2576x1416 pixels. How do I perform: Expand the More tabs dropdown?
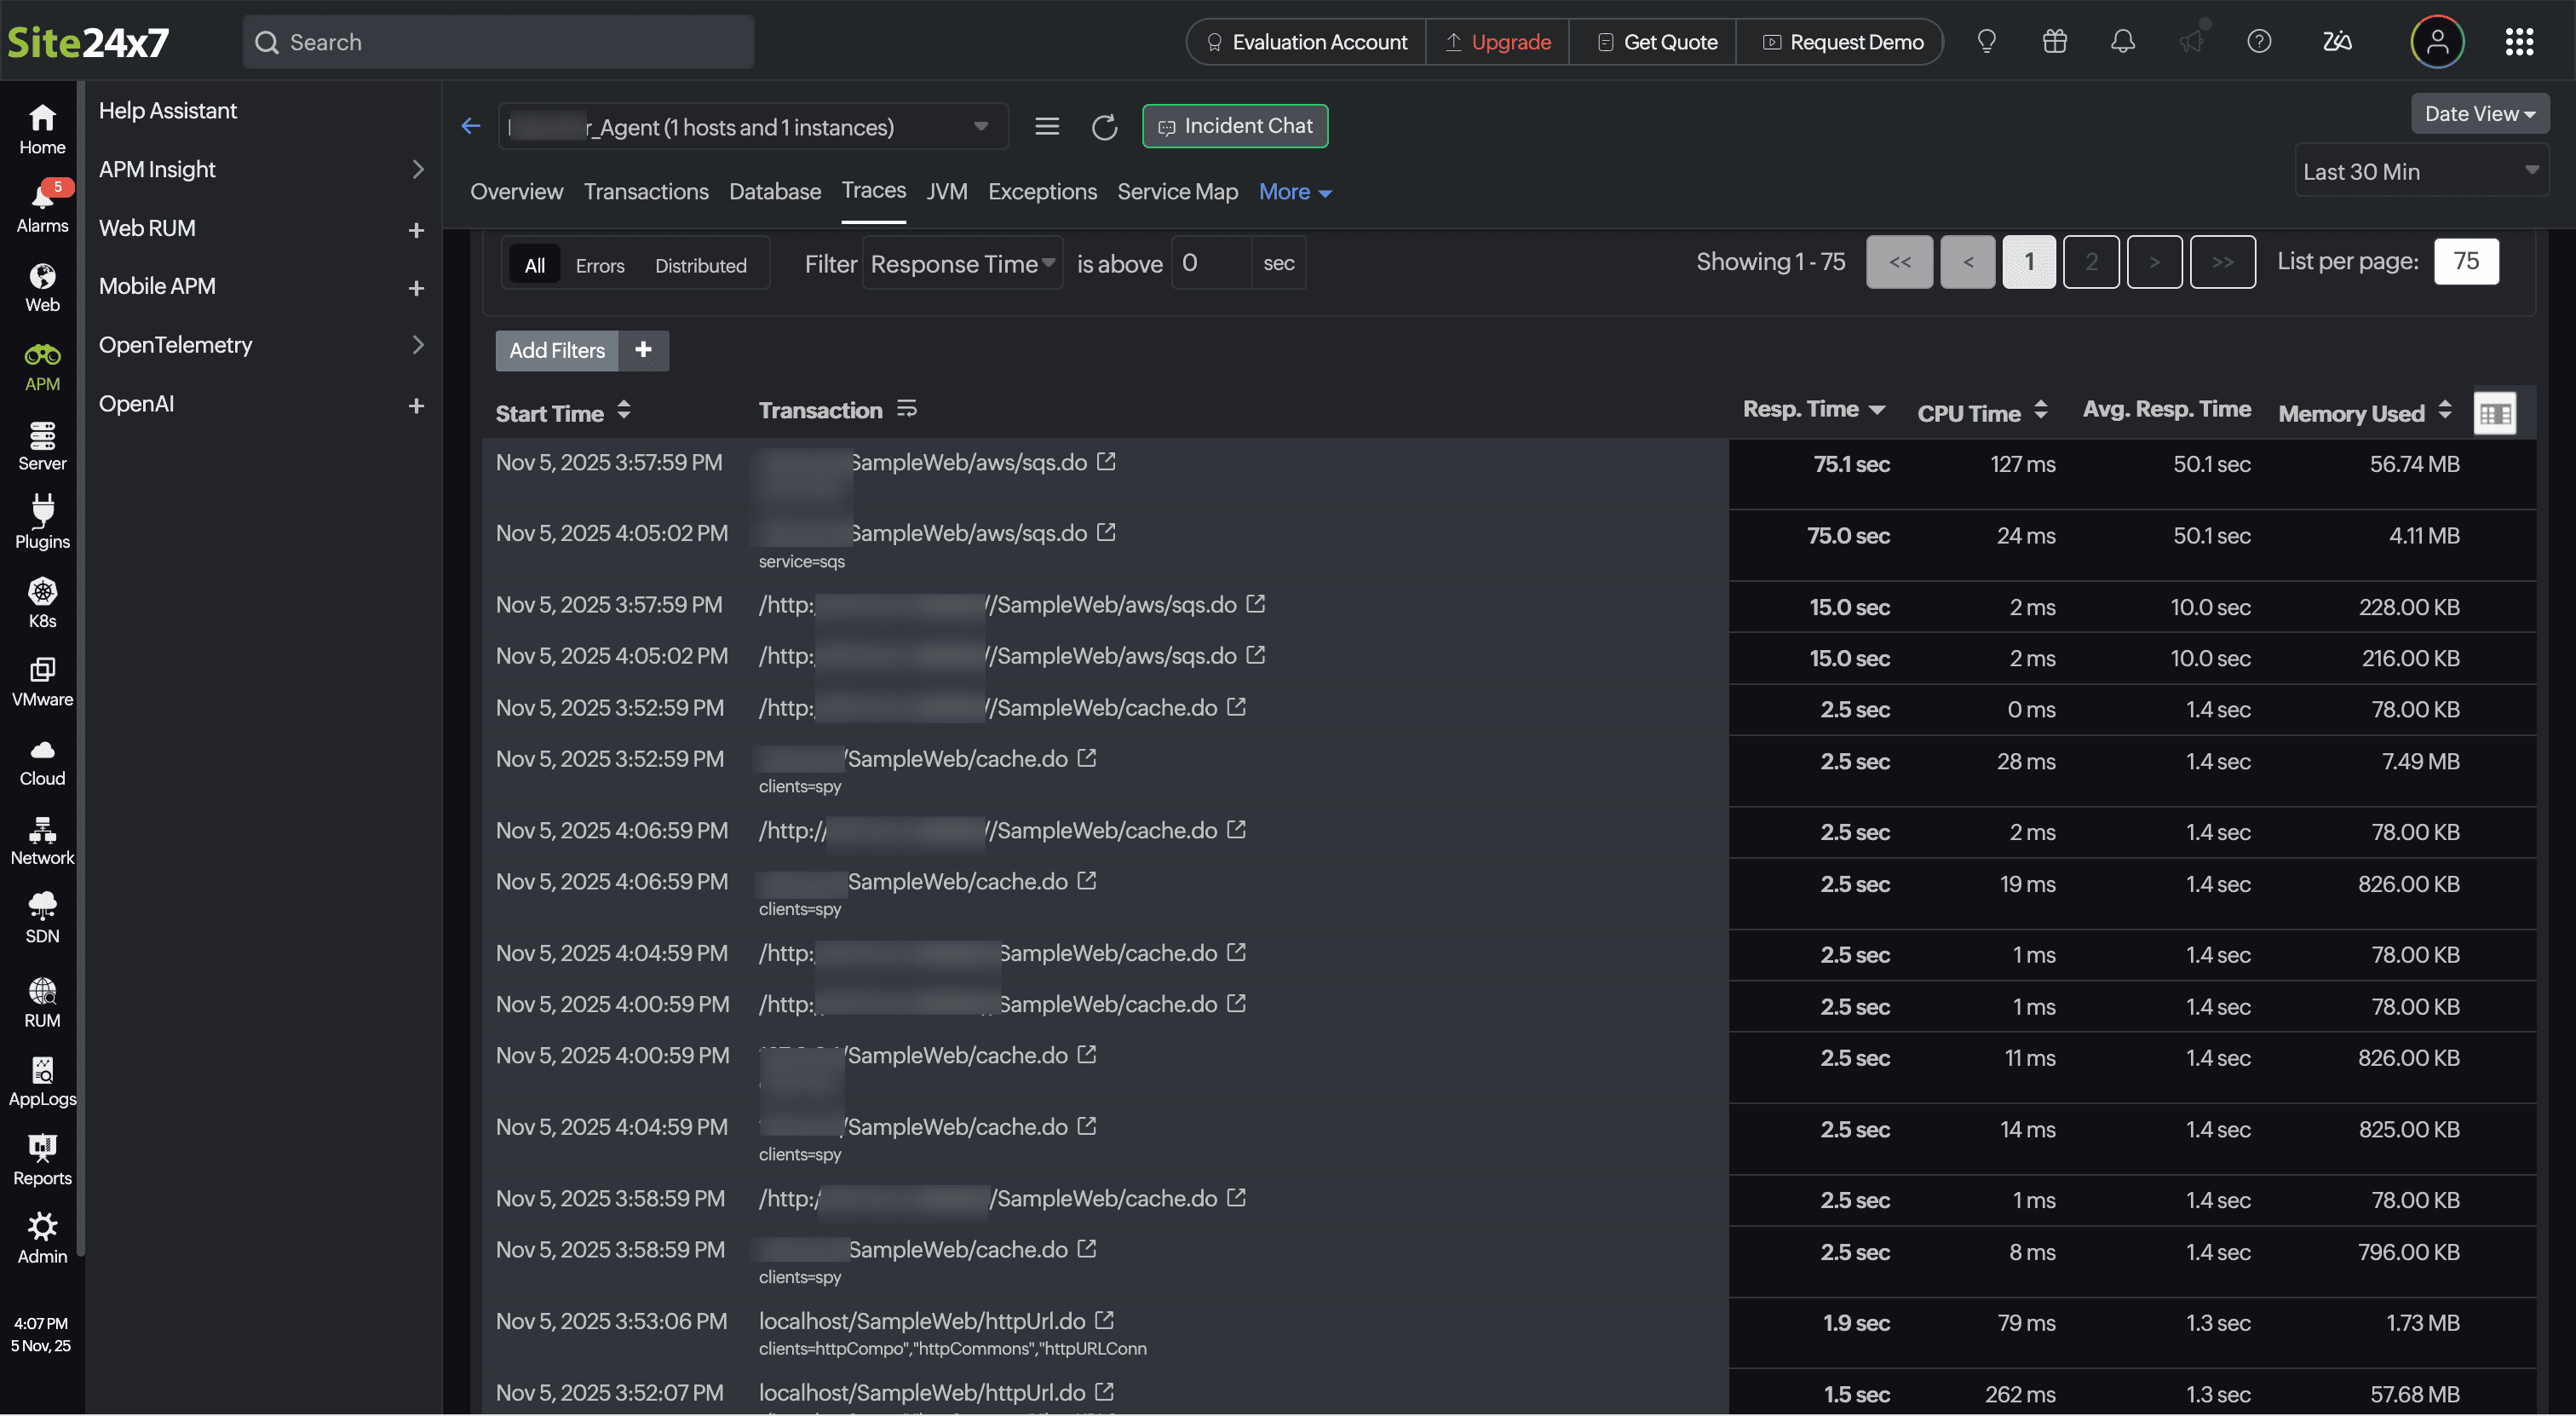point(1294,192)
